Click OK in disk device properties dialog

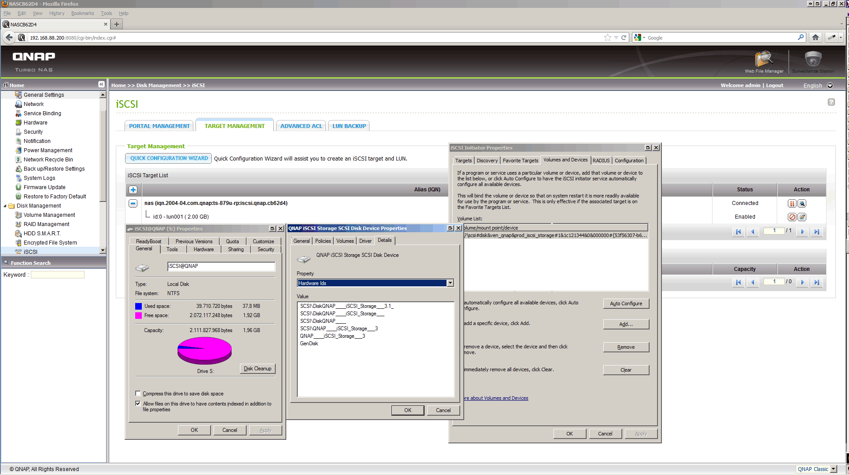click(408, 410)
